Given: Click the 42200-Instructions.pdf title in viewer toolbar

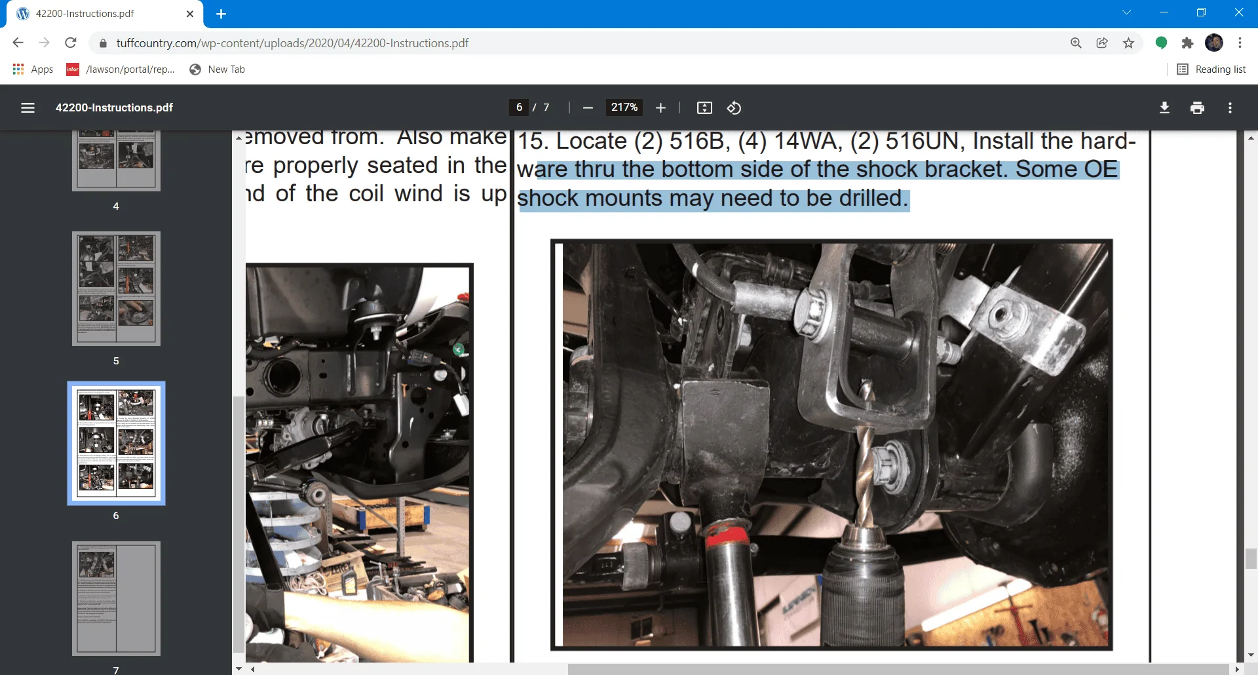Looking at the screenshot, I should coord(114,107).
